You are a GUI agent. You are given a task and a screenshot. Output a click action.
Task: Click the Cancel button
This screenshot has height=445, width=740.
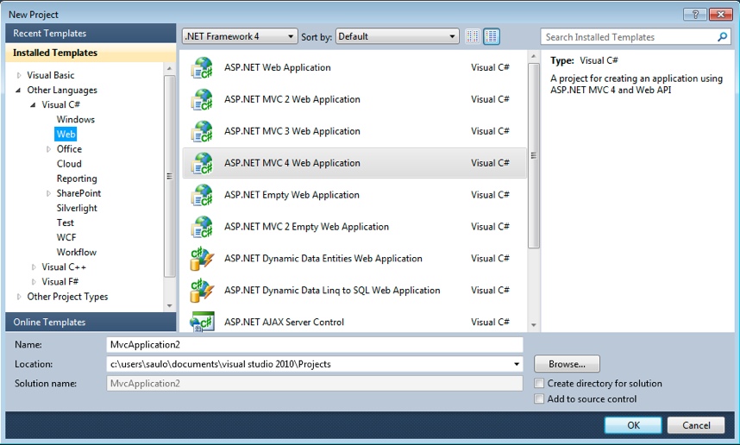point(696,425)
